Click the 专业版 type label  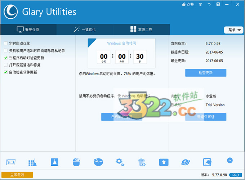[x=211, y=96]
